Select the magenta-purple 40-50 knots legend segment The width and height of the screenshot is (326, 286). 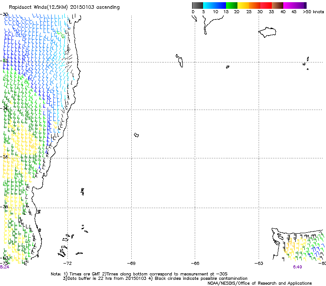(295, 5)
